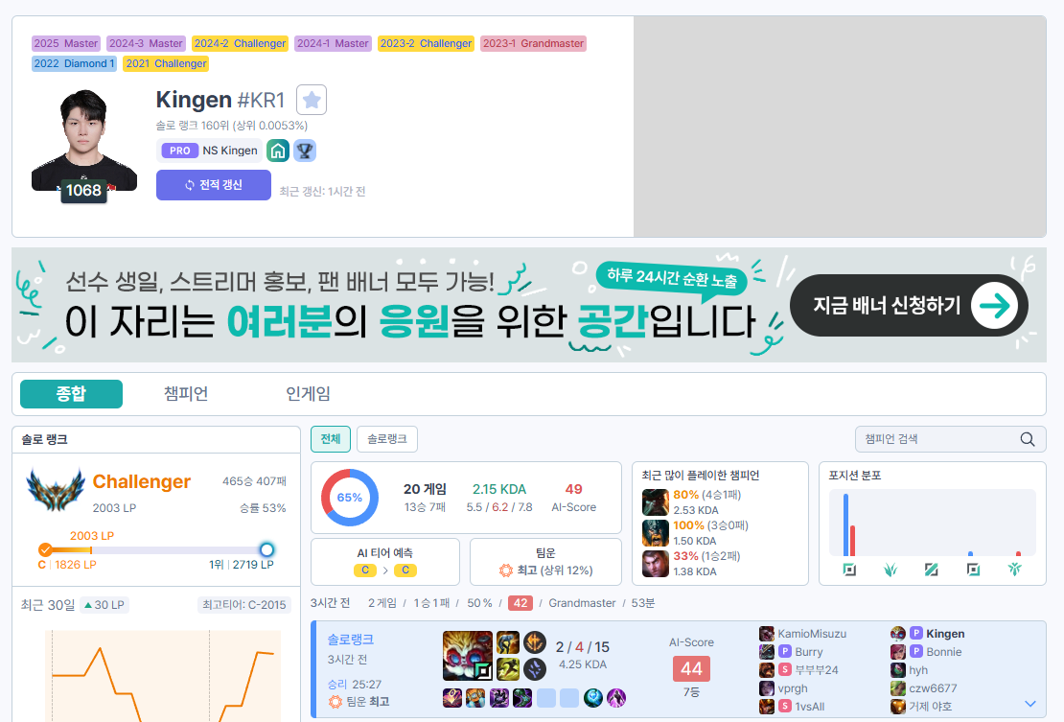The image size is (1064, 722).
Task: Open hyh's profile link
Action: point(918,670)
